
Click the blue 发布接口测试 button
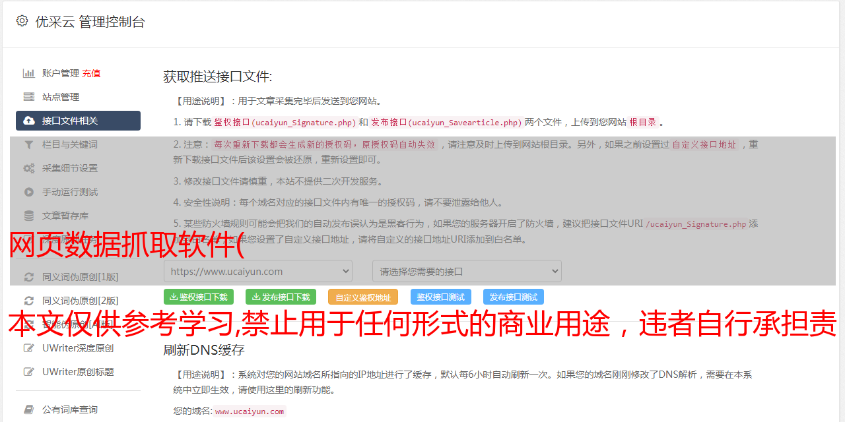514,297
